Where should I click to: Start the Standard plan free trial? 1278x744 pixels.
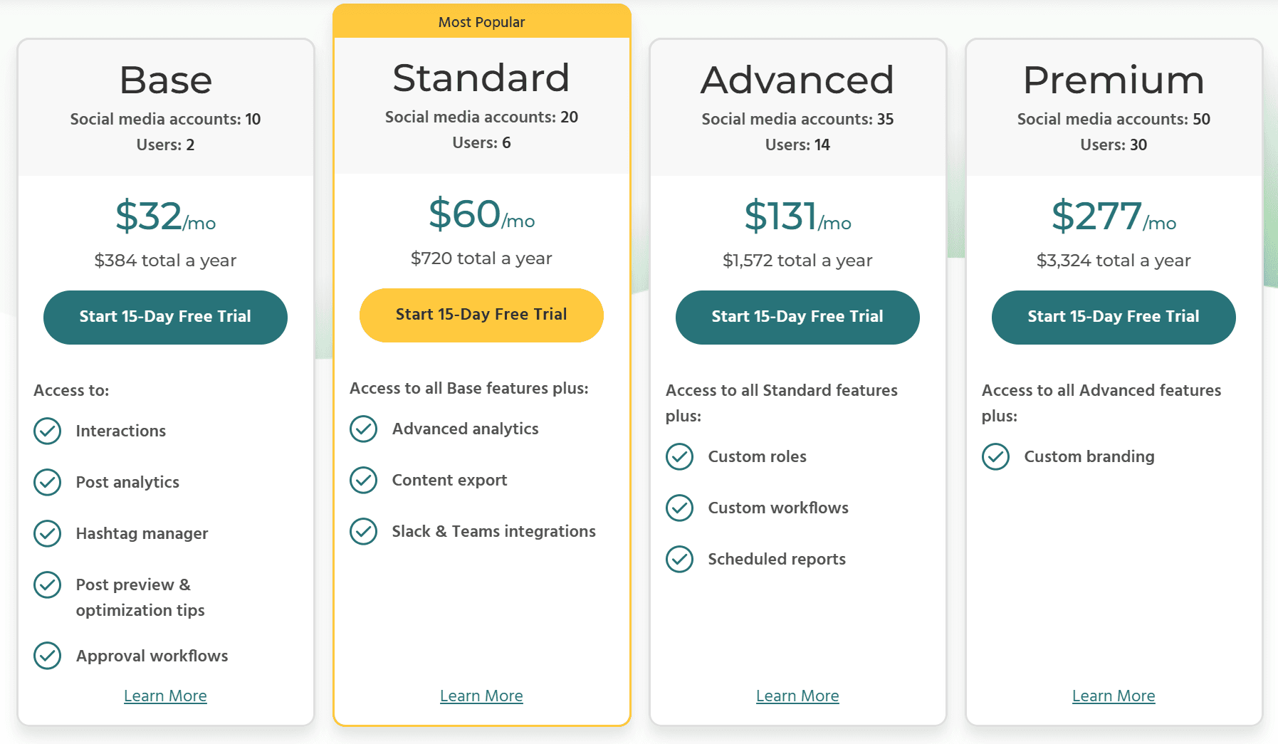[481, 315]
